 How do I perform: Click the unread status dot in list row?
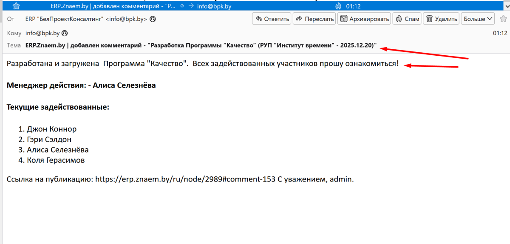(x=182, y=6)
